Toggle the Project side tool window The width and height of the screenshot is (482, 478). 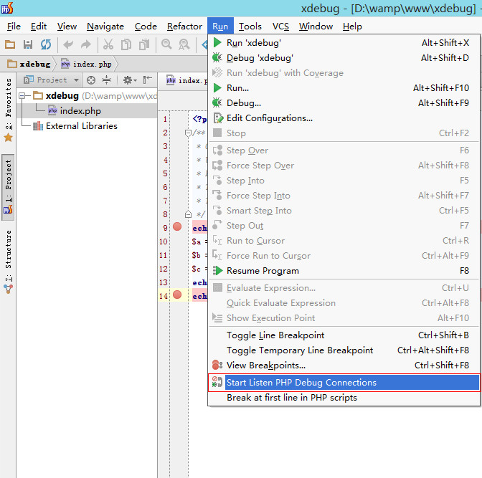pyautogui.click(x=9, y=187)
